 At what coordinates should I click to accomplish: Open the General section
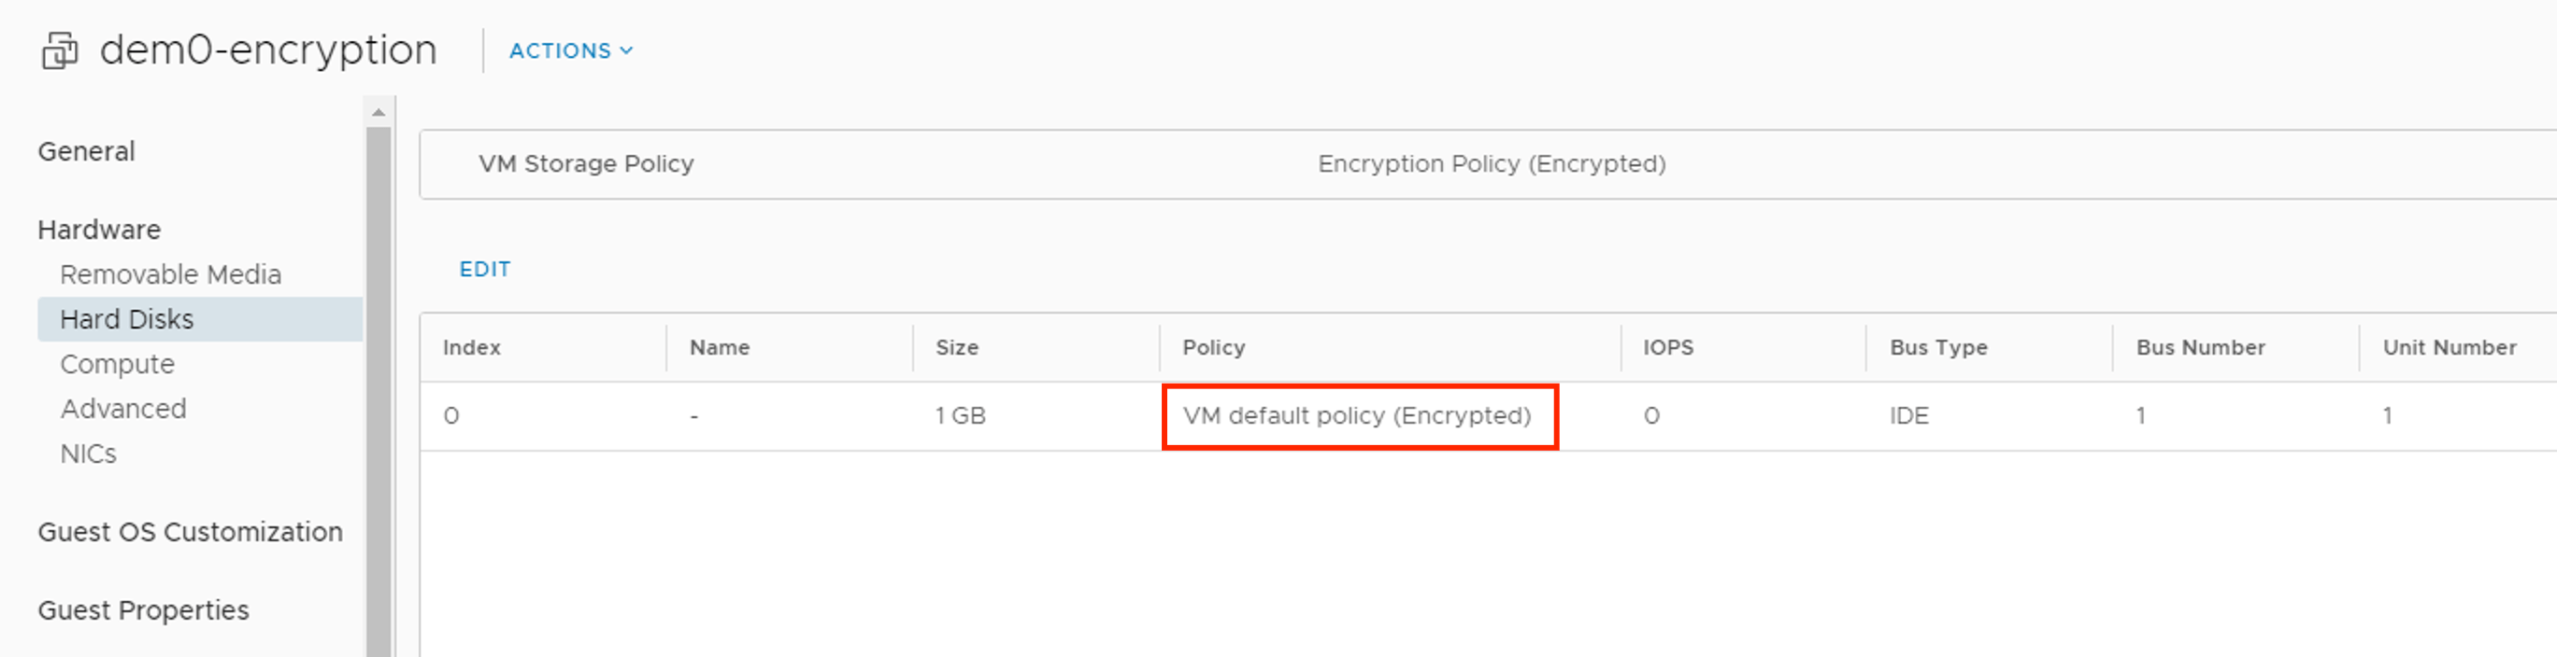coord(86,151)
